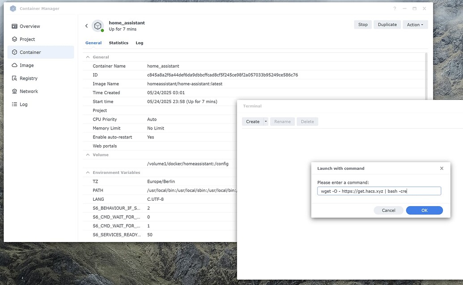
Task: Switch to the Statistics tab
Action: (119, 43)
